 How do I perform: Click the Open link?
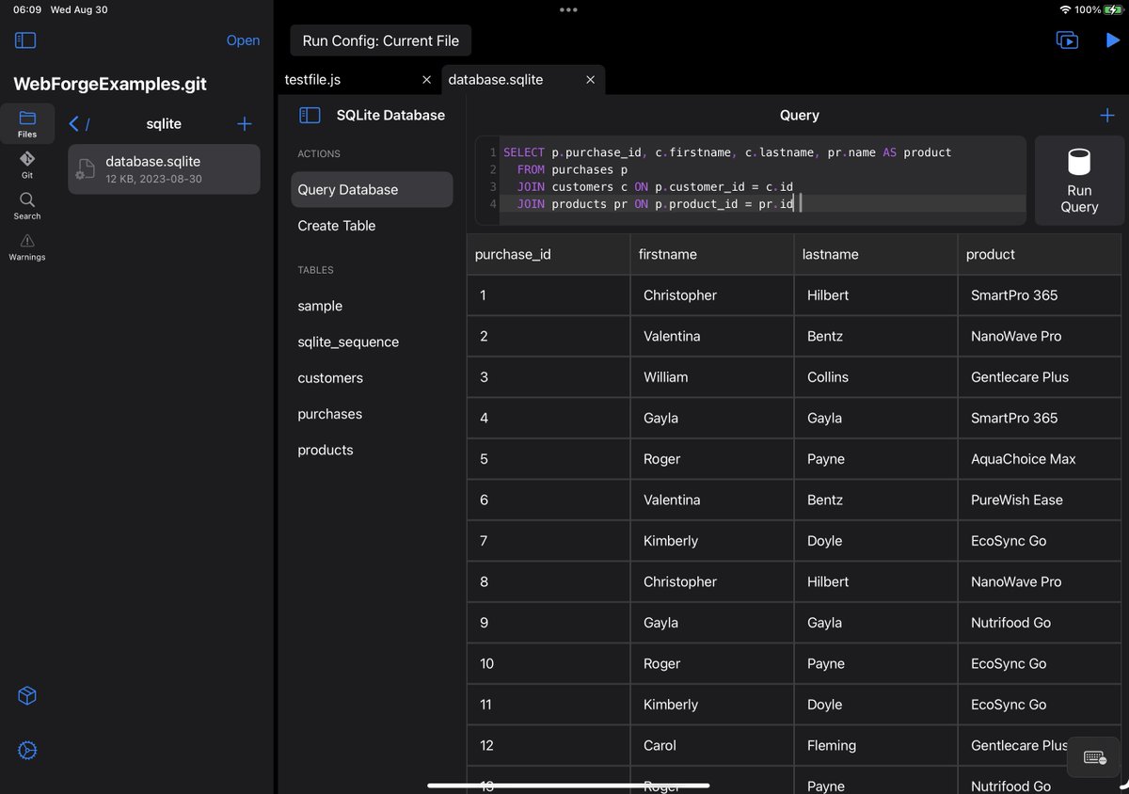[x=243, y=40]
